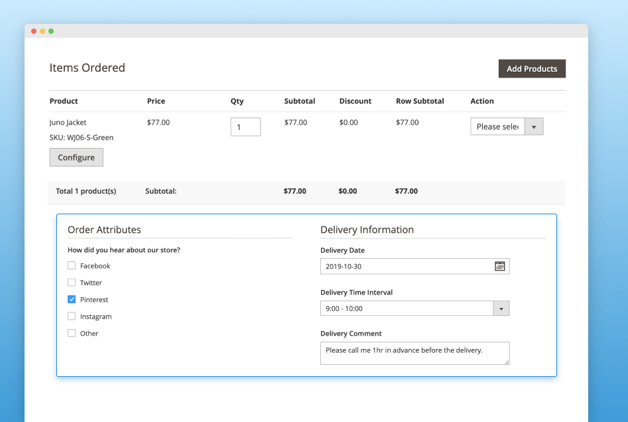Open the Delivery Date calendar picker icon
628x422 pixels.
(500, 266)
